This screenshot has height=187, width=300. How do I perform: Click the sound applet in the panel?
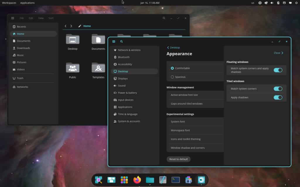pos(271,3)
